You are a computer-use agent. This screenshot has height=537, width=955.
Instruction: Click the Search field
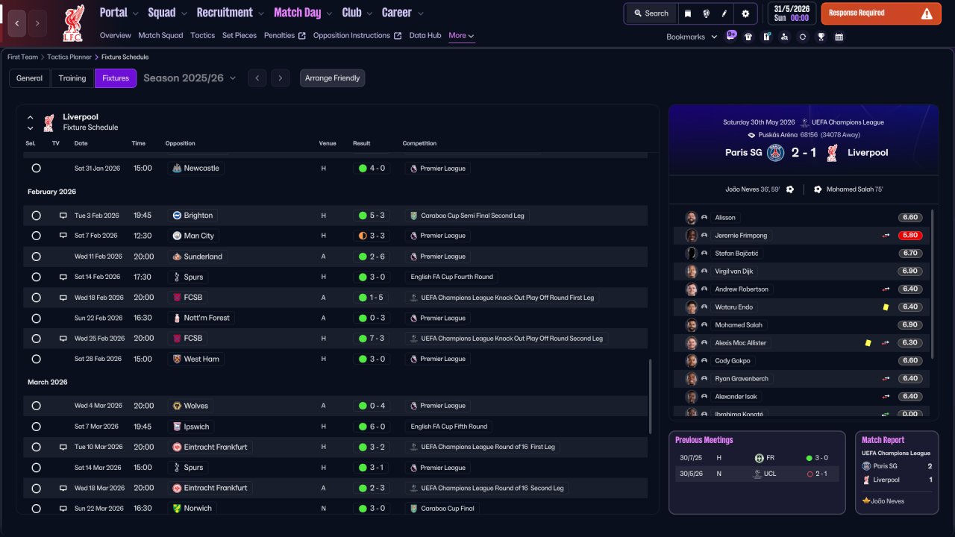(x=651, y=13)
